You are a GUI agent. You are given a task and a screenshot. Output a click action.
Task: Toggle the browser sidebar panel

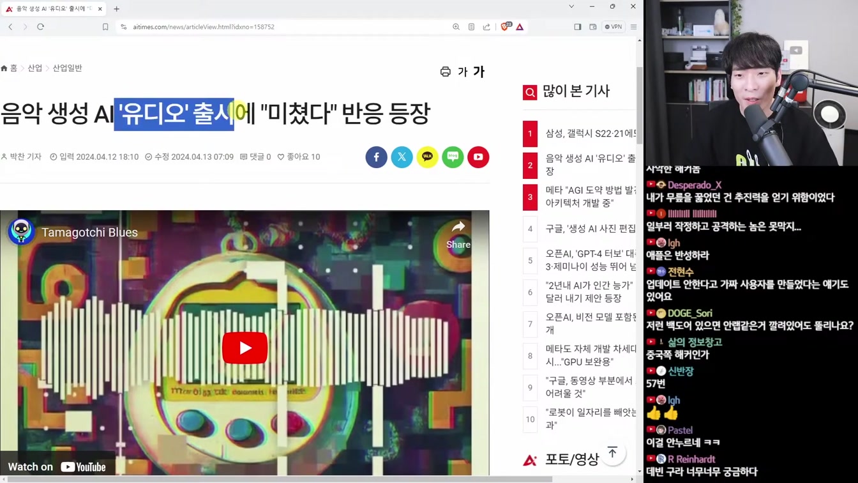click(x=578, y=27)
